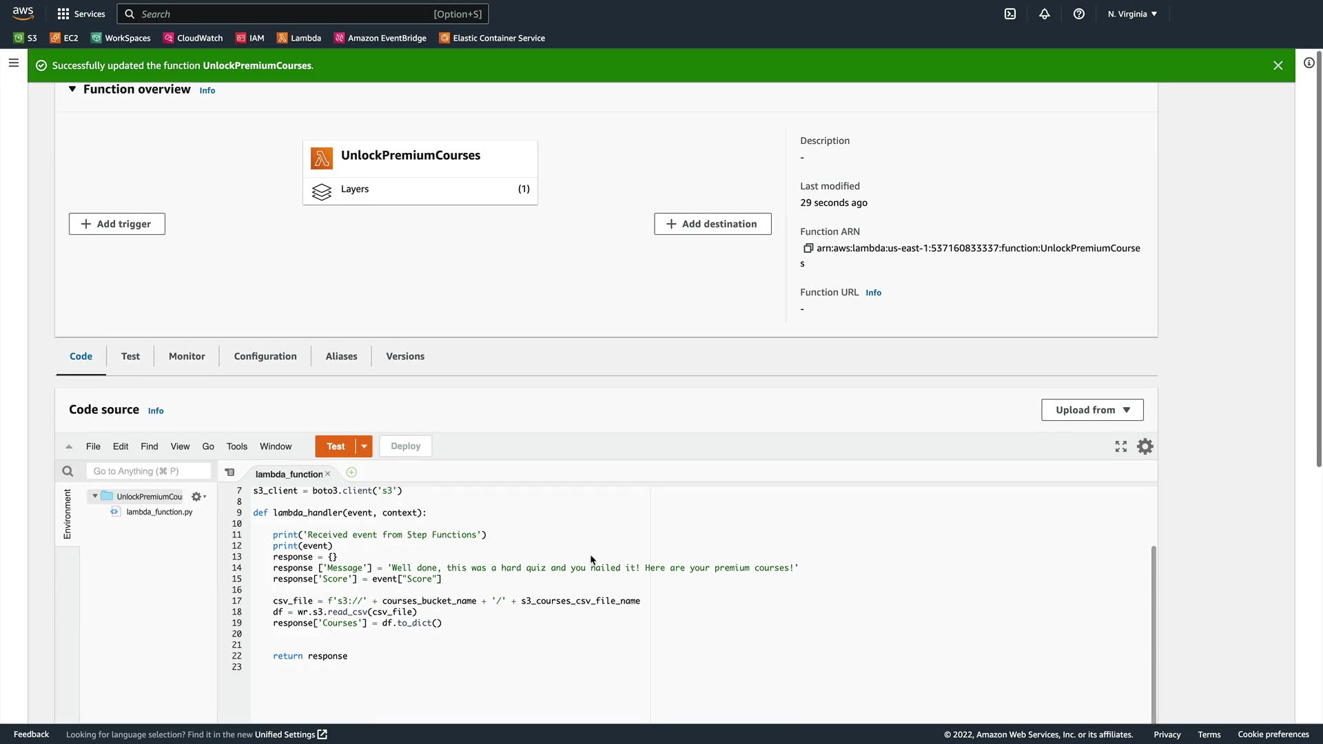Click the Add destination button
The image size is (1323, 744).
[x=712, y=224]
